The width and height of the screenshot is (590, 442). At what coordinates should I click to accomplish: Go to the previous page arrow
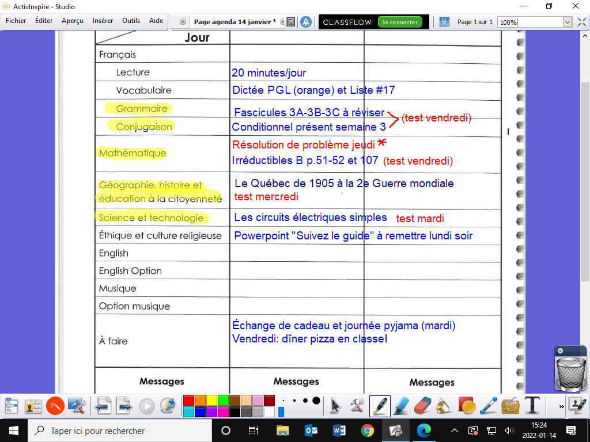(x=103, y=406)
